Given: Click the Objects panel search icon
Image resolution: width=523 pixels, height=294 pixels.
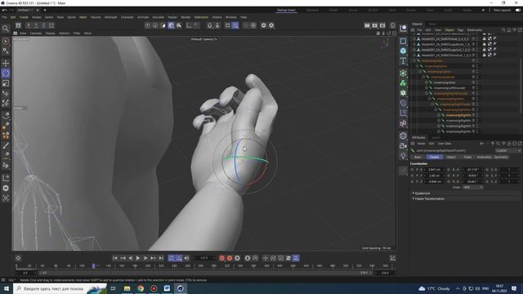Looking at the screenshot, I should pyautogui.click(x=503, y=30).
